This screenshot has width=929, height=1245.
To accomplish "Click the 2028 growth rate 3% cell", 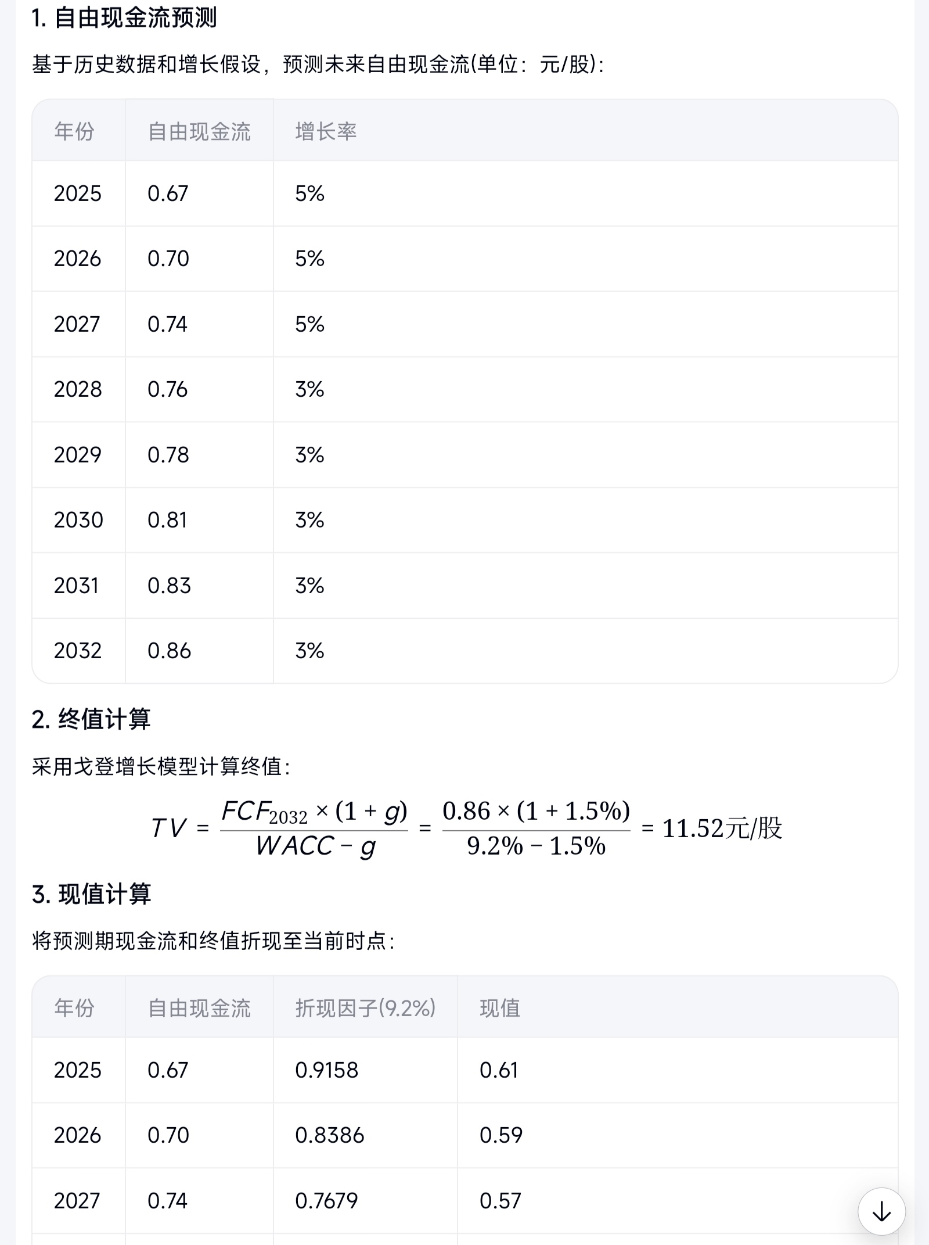I will point(309,389).
